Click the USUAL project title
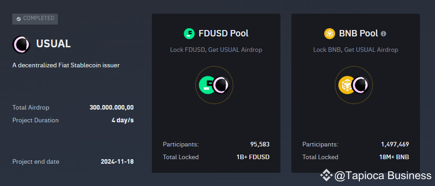Viewport: 435px width, 186px height. [x=53, y=44]
